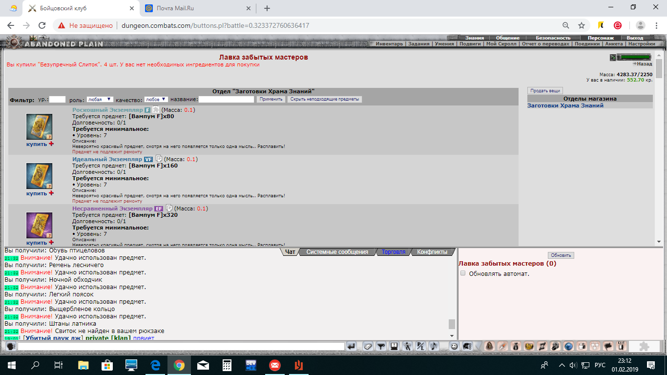This screenshot has width=667, height=375.
Task: Open Chrome zoom magnifier icon
Action: coord(566,25)
